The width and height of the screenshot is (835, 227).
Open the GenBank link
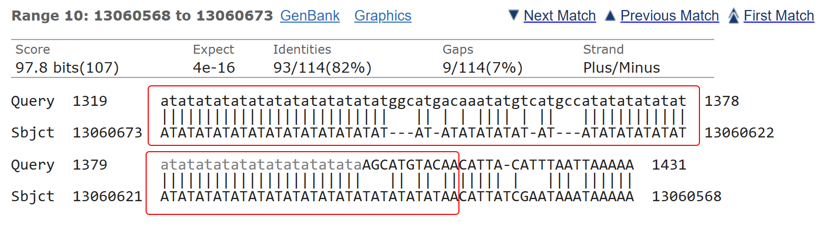pyautogui.click(x=310, y=16)
